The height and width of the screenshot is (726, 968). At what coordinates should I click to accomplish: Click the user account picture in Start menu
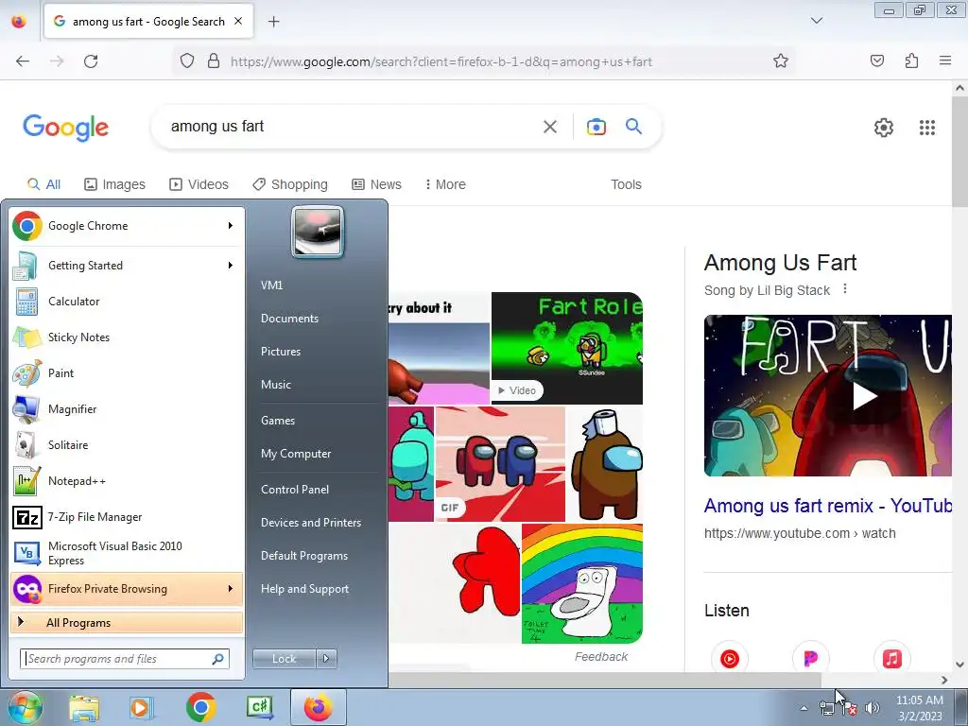(318, 232)
